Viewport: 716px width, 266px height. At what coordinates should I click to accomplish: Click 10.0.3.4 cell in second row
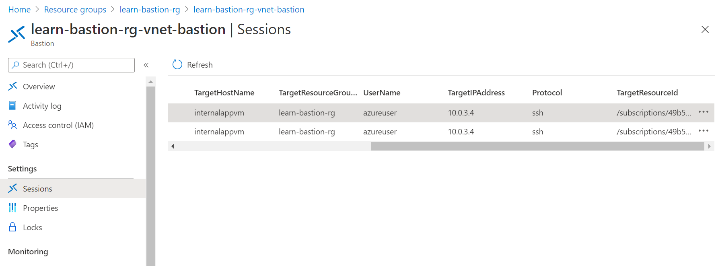pyautogui.click(x=461, y=132)
